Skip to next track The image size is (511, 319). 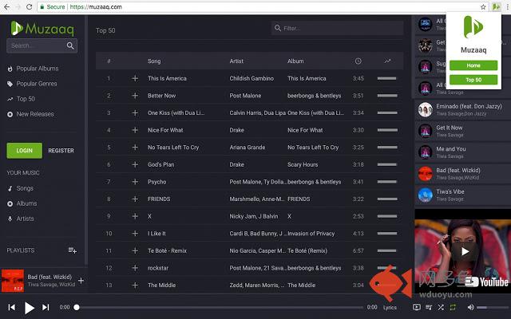coord(46,307)
